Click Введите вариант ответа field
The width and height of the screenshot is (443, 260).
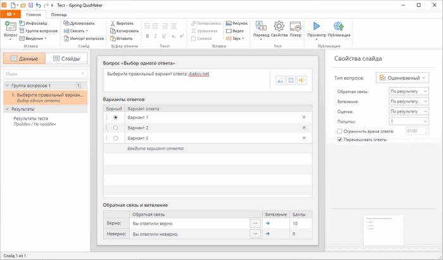(x=208, y=149)
